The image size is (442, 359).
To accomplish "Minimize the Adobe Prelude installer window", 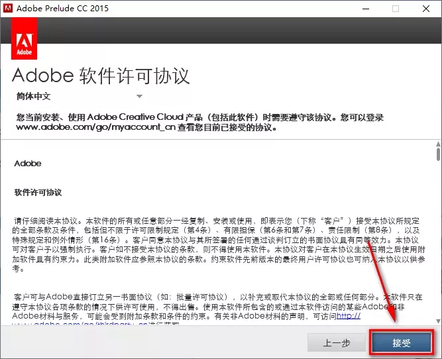I will click(365, 9).
